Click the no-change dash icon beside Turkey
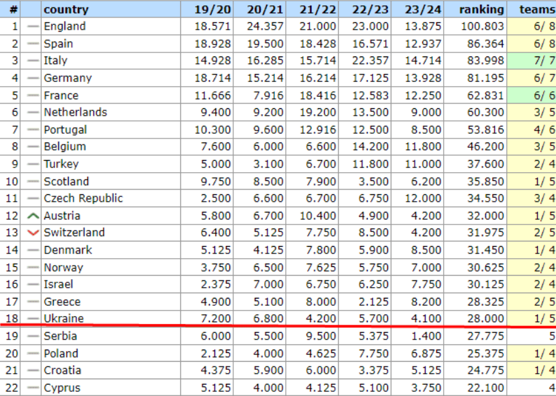This screenshot has height=396, width=556. [32, 164]
